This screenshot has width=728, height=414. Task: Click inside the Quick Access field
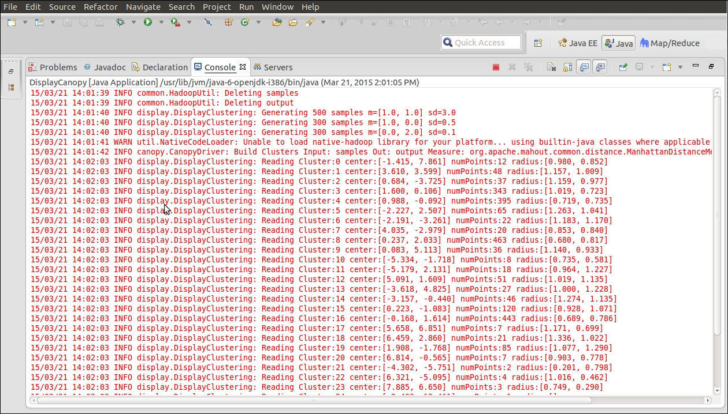tap(480, 42)
